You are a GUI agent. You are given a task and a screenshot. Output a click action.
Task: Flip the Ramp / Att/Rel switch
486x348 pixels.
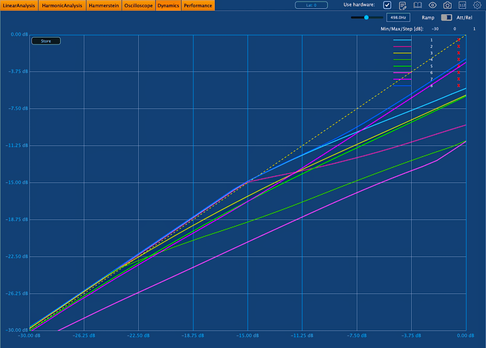(x=446, y=18)
